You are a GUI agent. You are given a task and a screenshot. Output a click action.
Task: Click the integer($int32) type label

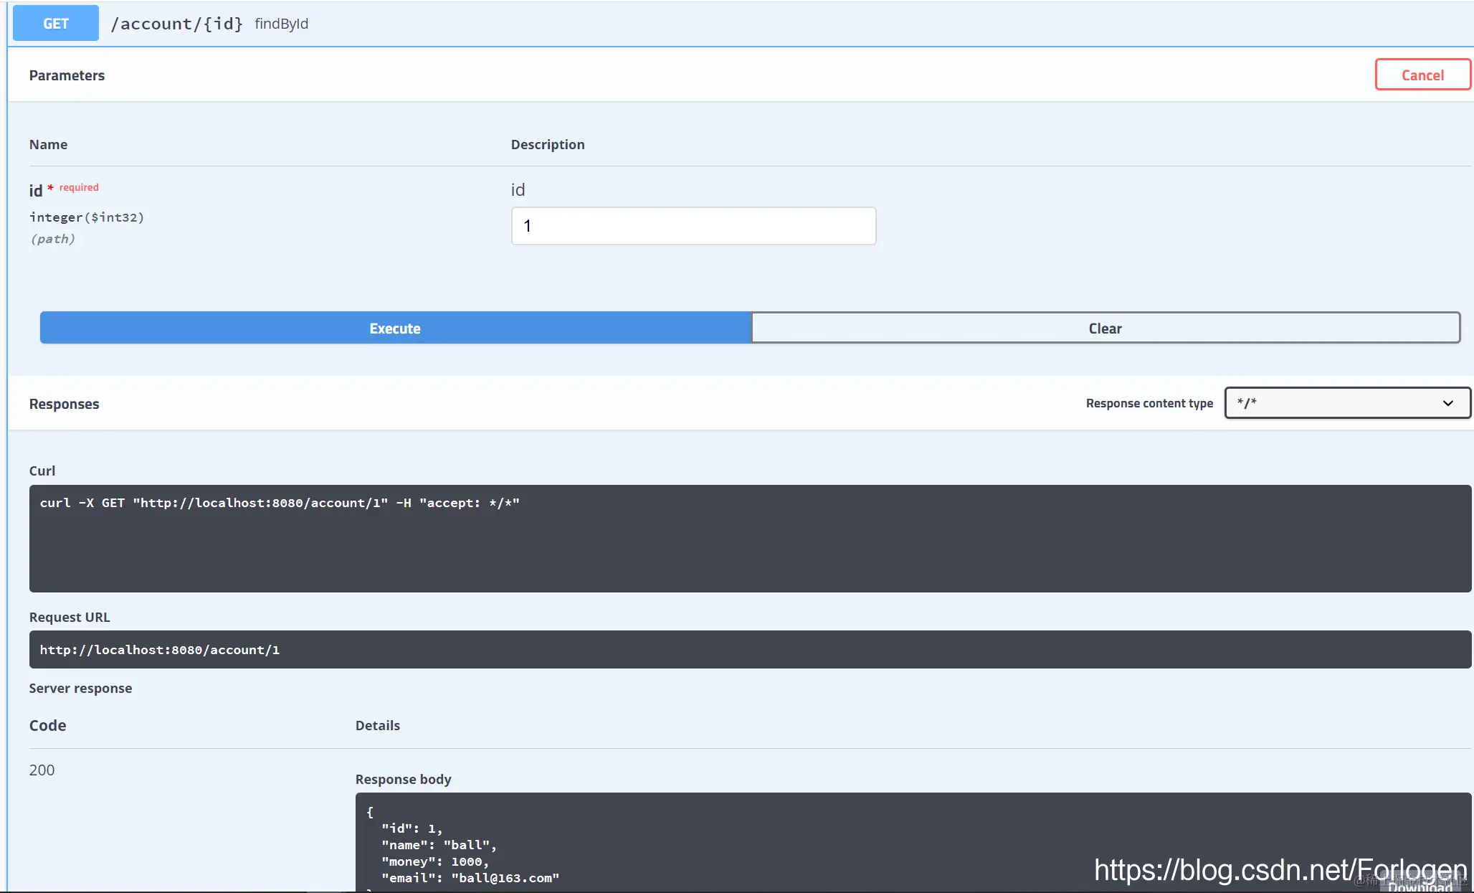click(87, 217)
